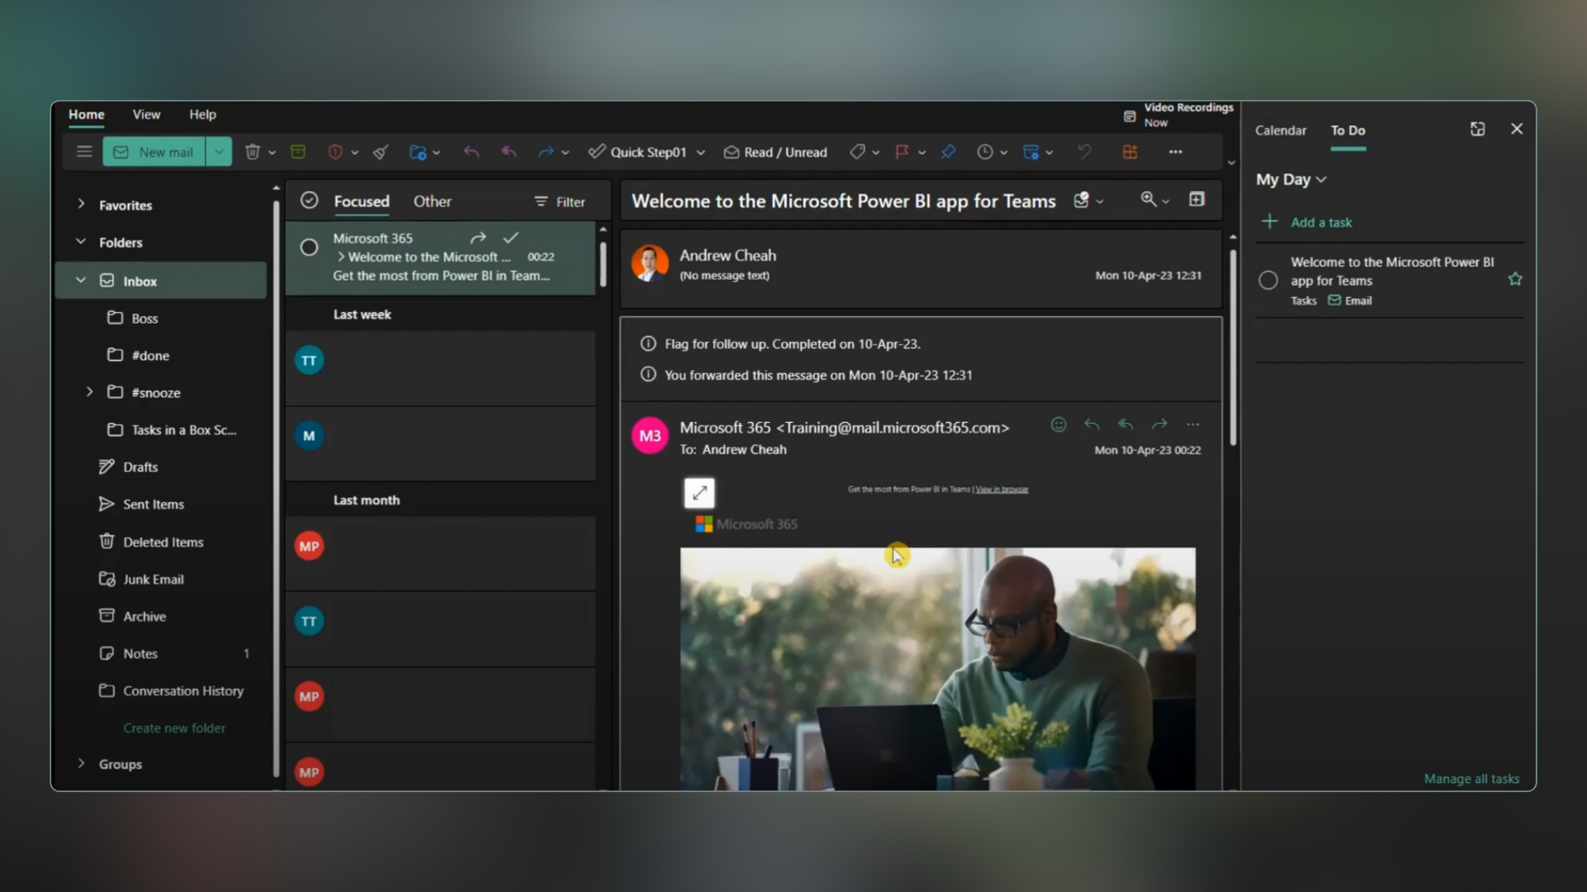The height and width of the screenshot is (892, 1587).
Task: Click the reading pane scrollbar thumb
Action: (1232, 347)
